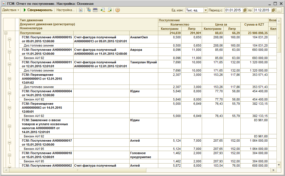
Task: Click the chart icon in the toolbar
Action: pyautogui.click(x=81, y=10)
